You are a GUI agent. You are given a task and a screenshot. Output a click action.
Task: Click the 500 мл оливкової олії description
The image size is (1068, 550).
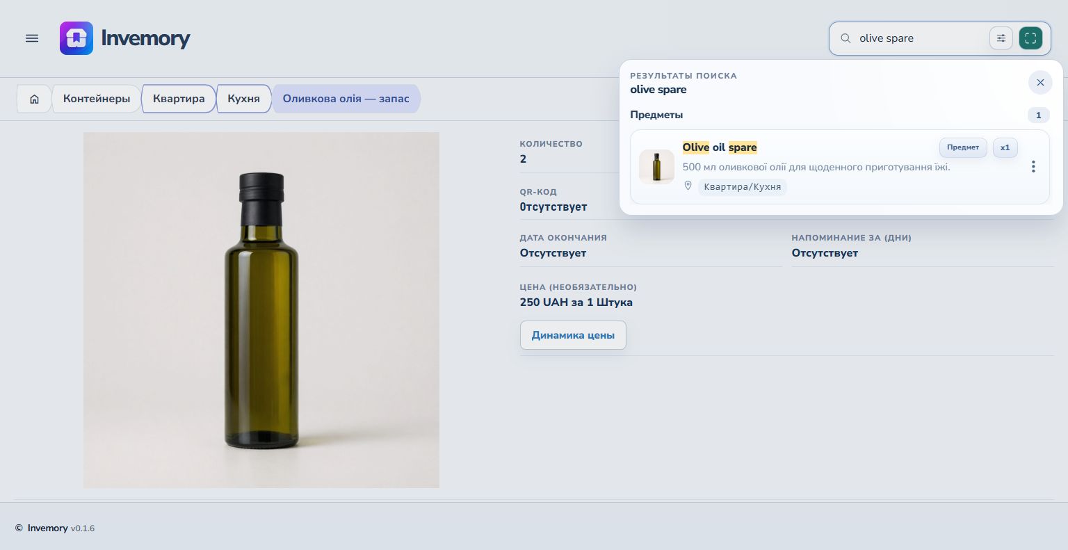tap(816, 167)
